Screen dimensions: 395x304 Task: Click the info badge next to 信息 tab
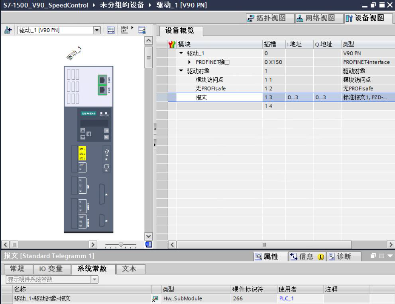coord(321,257)
